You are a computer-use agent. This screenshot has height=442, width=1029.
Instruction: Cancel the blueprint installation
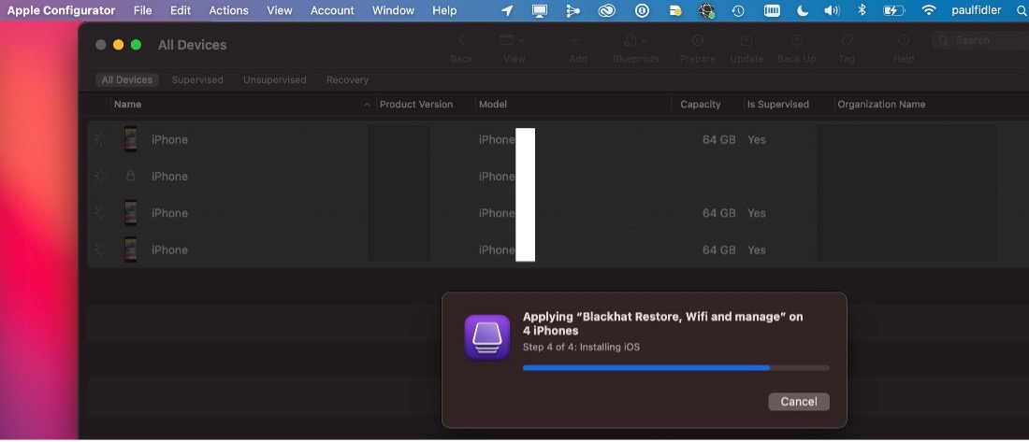[x=799, y=402]
